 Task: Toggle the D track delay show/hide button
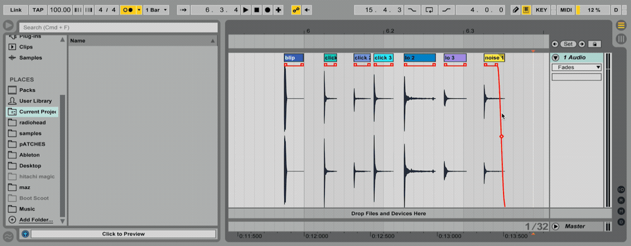click(x=622, y=222)
